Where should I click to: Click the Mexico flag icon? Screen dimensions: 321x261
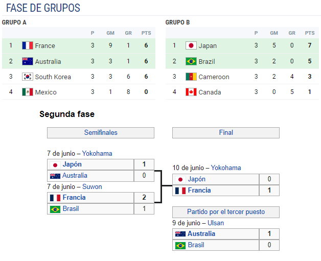28,92
